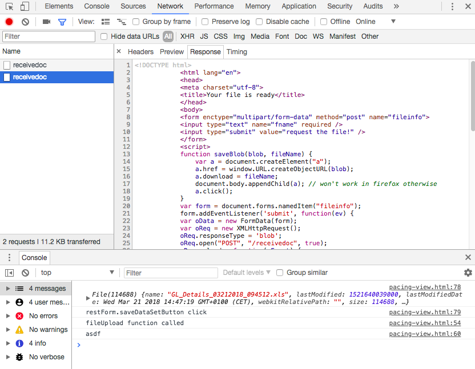Clear console icon
The height and width of the screenshot is (369, 475).
click(26, 273)
